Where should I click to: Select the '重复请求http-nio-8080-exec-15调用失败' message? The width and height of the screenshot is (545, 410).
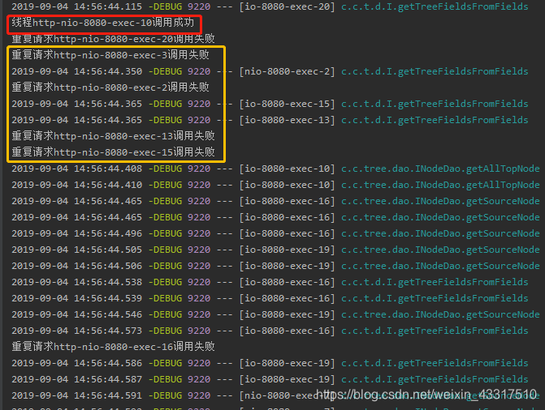tap(114, 152)
